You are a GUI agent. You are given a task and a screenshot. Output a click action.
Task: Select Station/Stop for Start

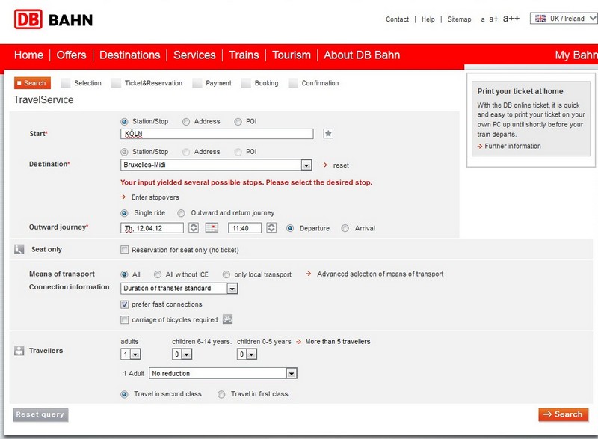coord(124,122)
